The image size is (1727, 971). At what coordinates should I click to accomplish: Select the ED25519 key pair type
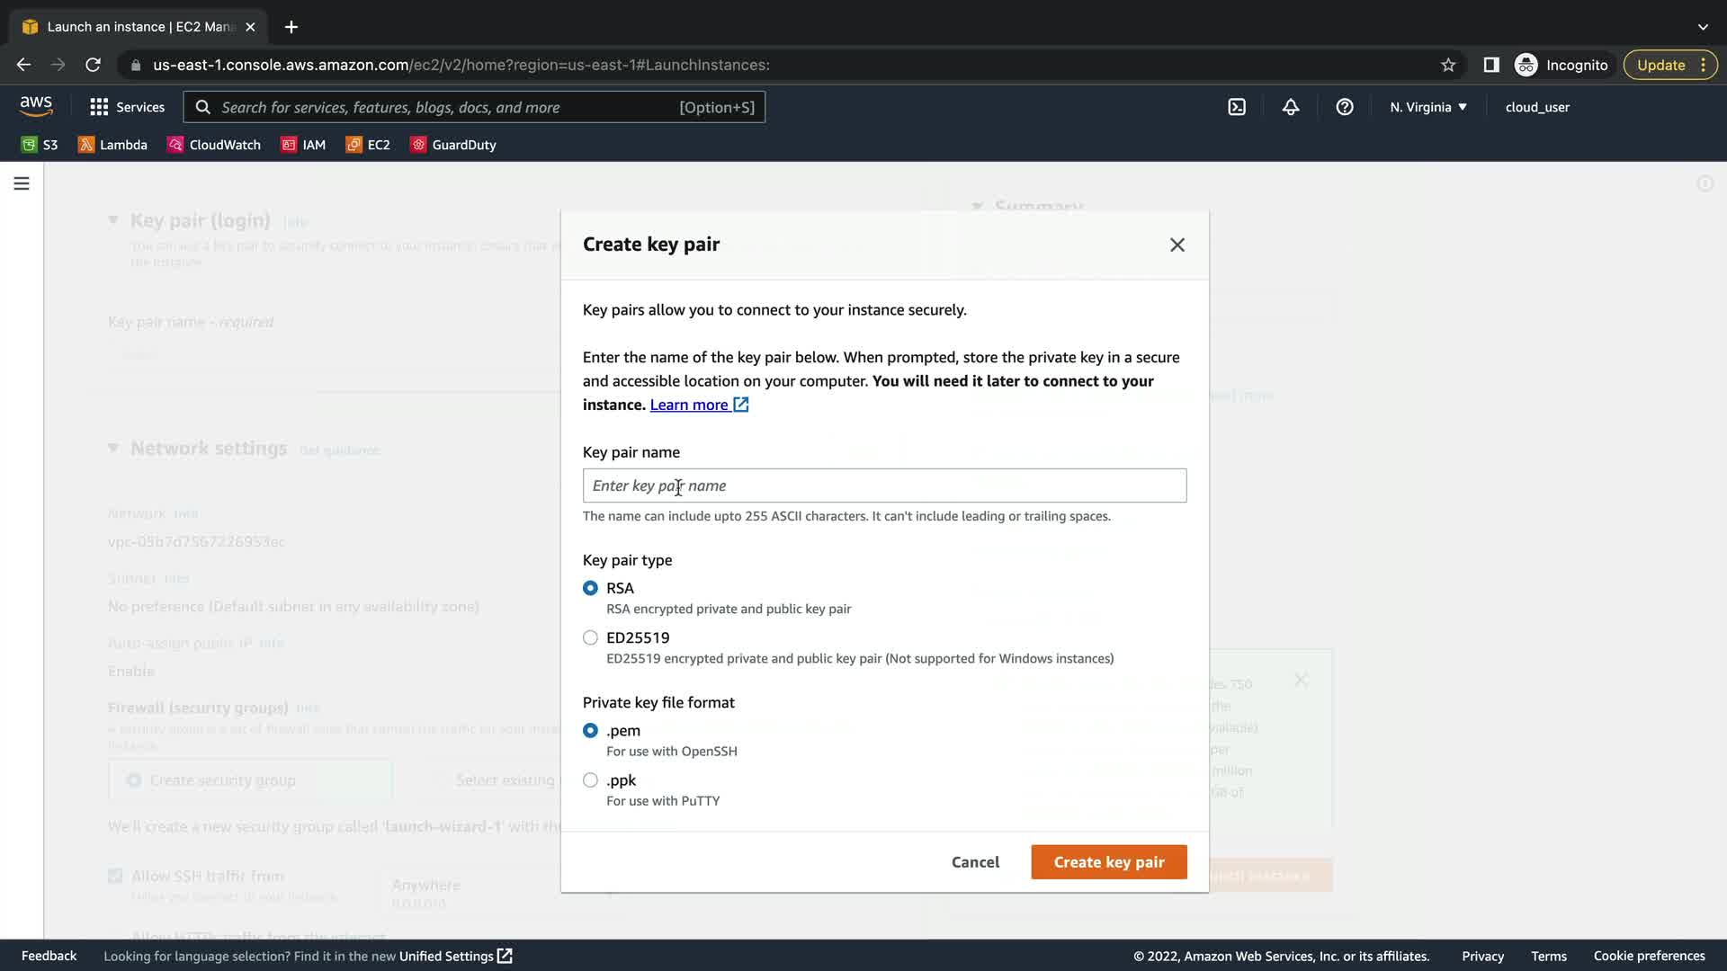(x=590, y=637)
